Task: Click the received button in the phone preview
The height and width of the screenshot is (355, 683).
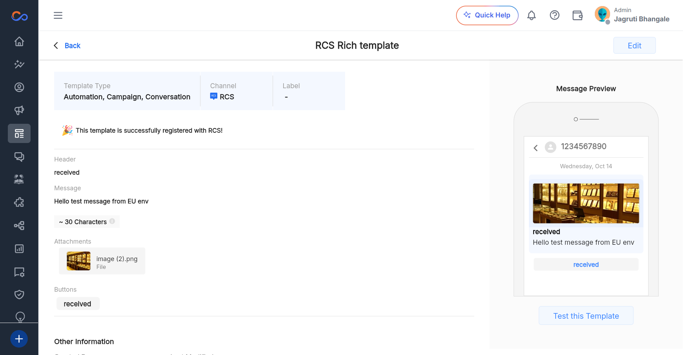Action: pos(586,264)
